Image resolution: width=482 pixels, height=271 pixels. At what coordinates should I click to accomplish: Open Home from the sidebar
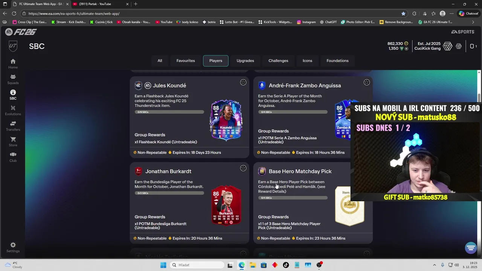pyautogui.click(x=13, y=64)
